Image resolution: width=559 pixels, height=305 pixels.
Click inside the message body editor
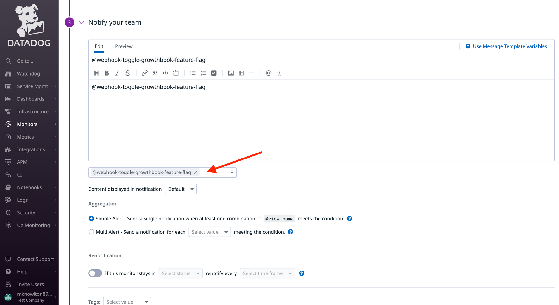coord(321,120)
